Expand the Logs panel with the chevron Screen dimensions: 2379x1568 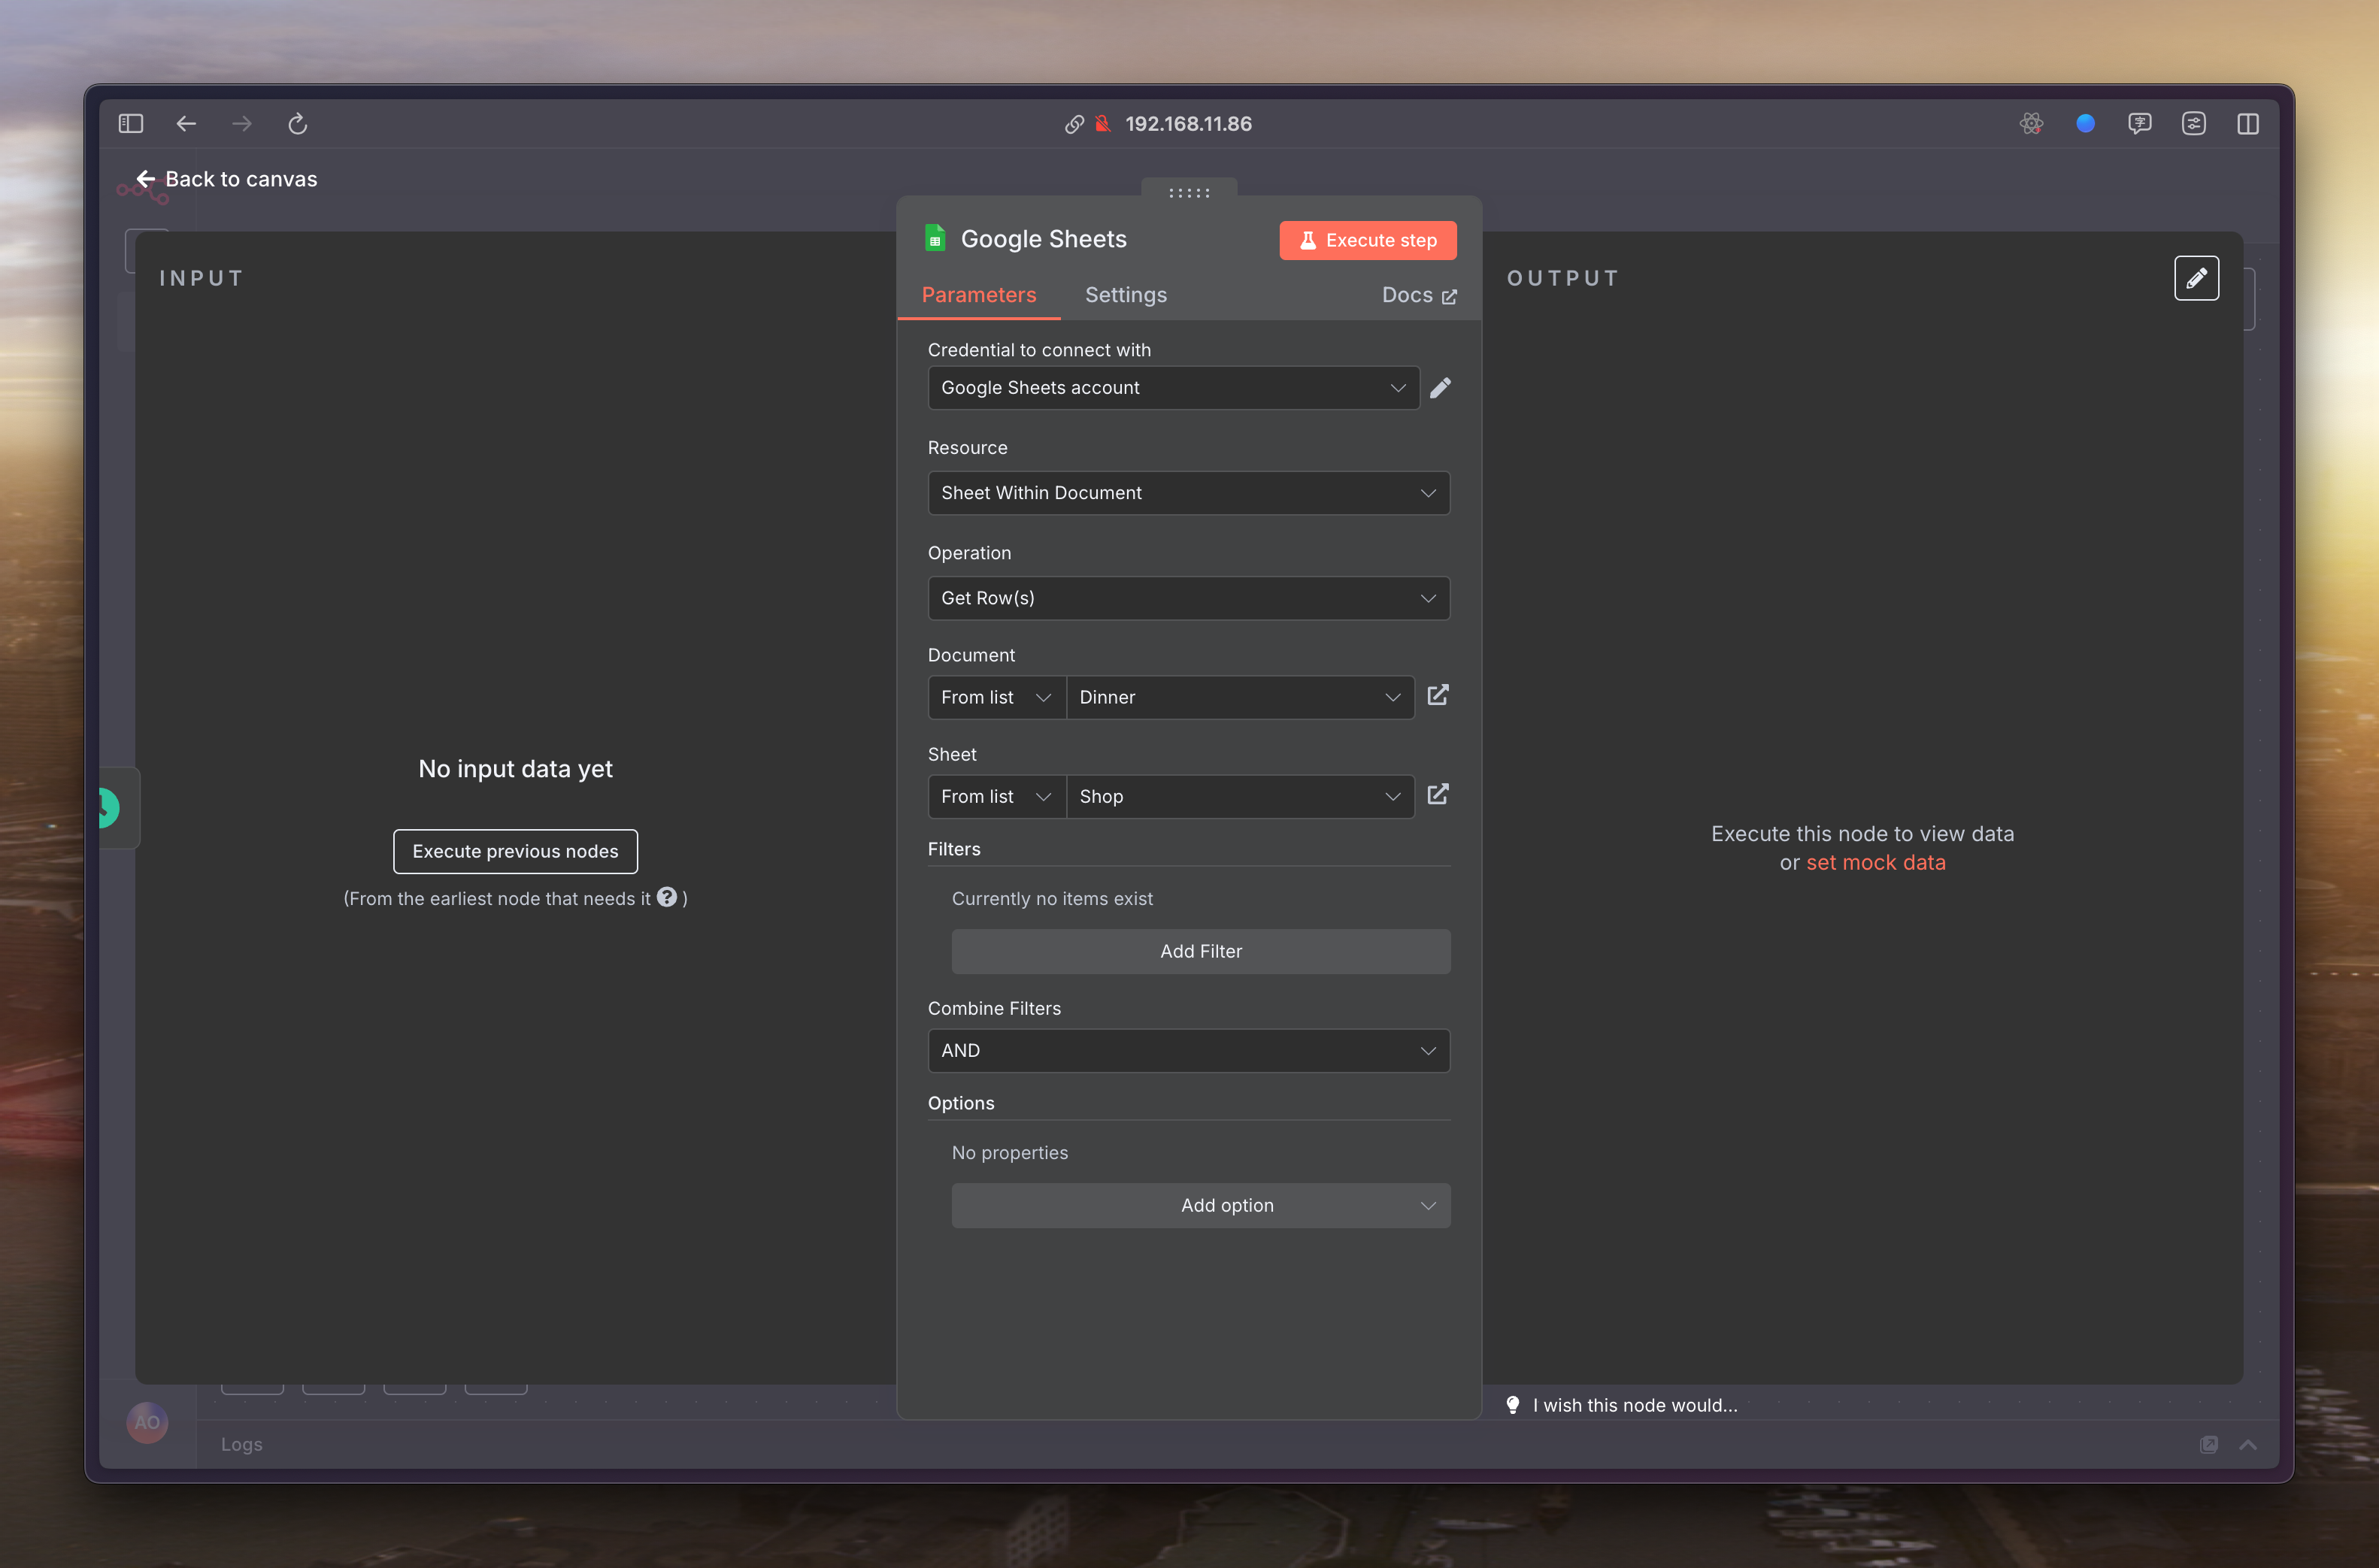point(2247,1444)
